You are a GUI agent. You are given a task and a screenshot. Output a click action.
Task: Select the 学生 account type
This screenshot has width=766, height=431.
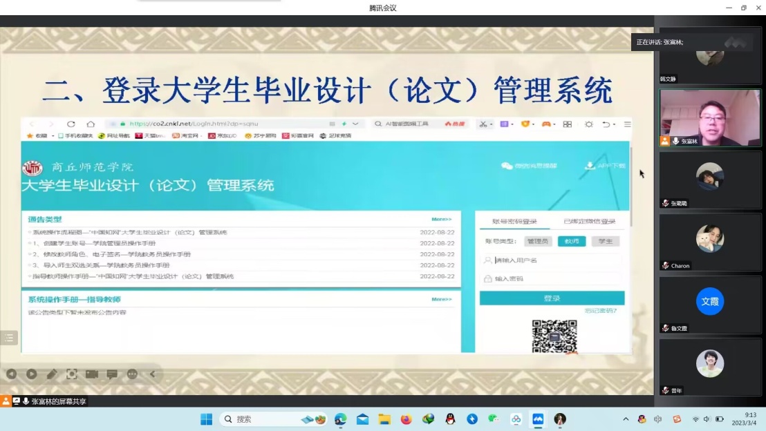605,242
